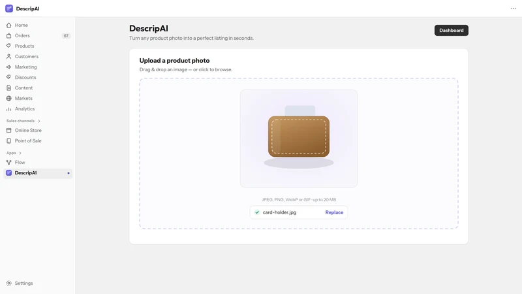This screenshot has width=522, height=294.
Task: Open Online Store sales channel
Action: pos(38,130)
